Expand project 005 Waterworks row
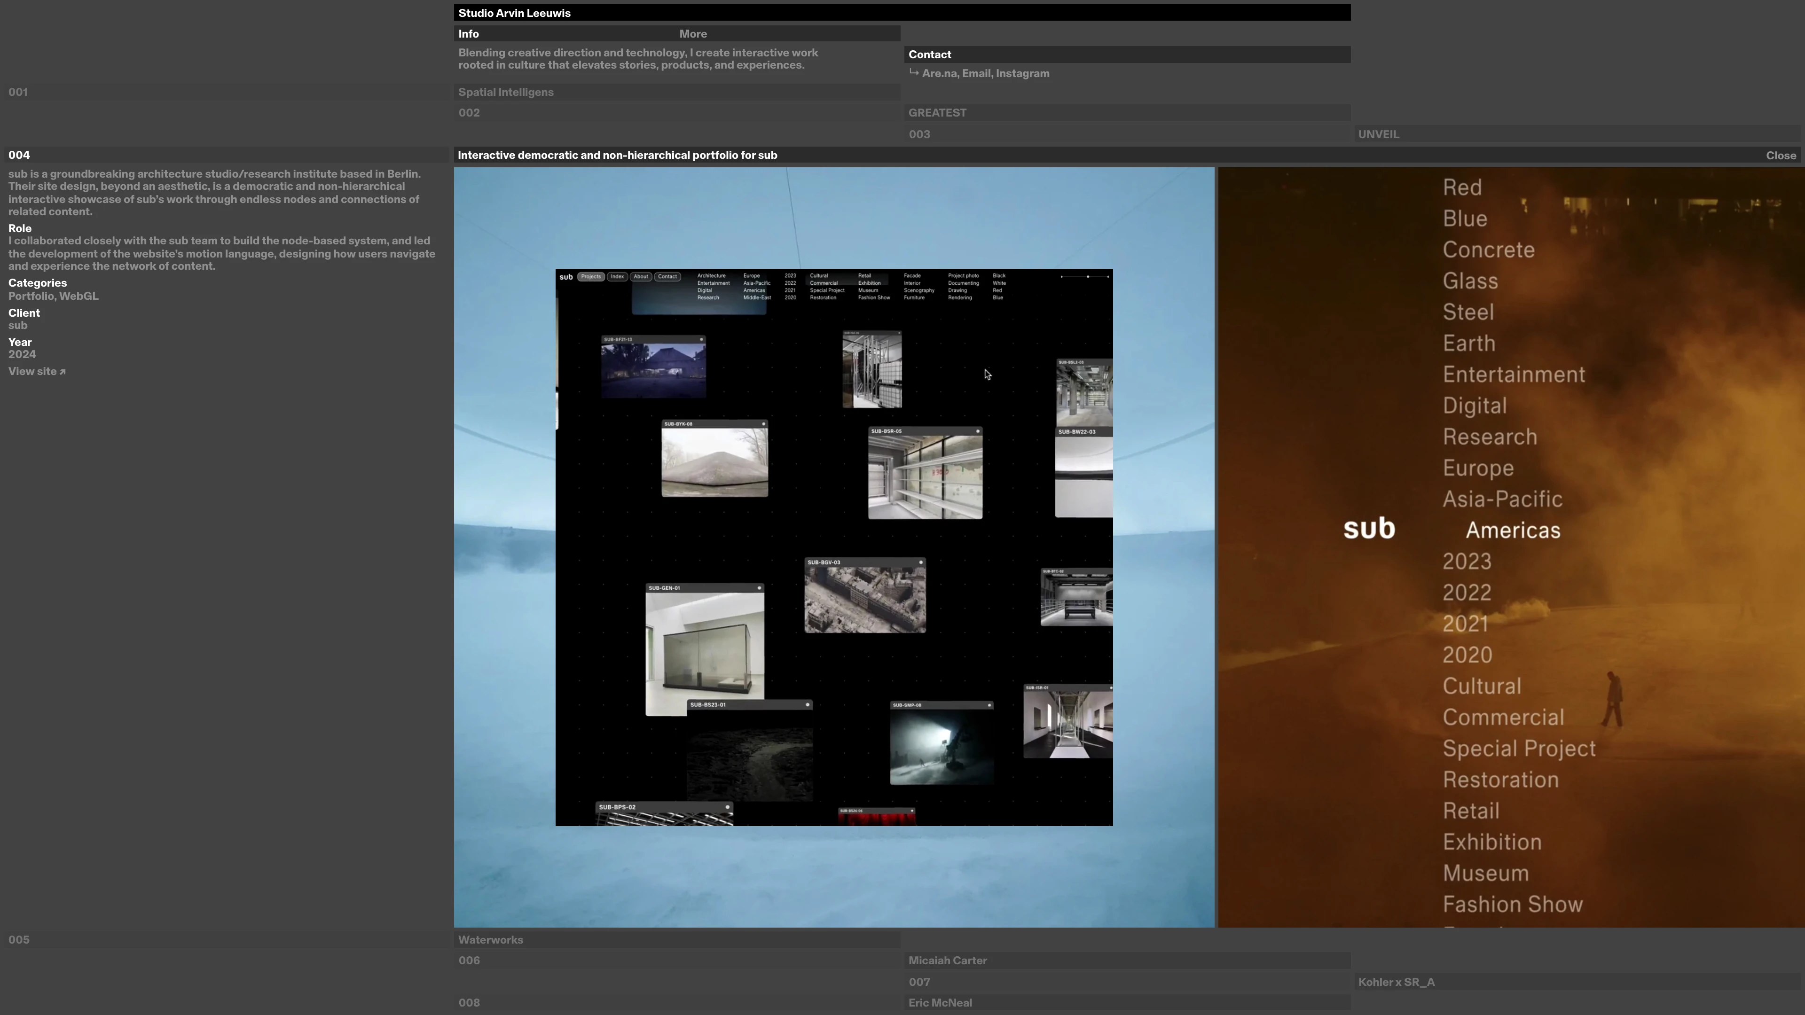The width and height of the screenshot is (1805, 1015). pyautogui.click(x=490, y=940)
